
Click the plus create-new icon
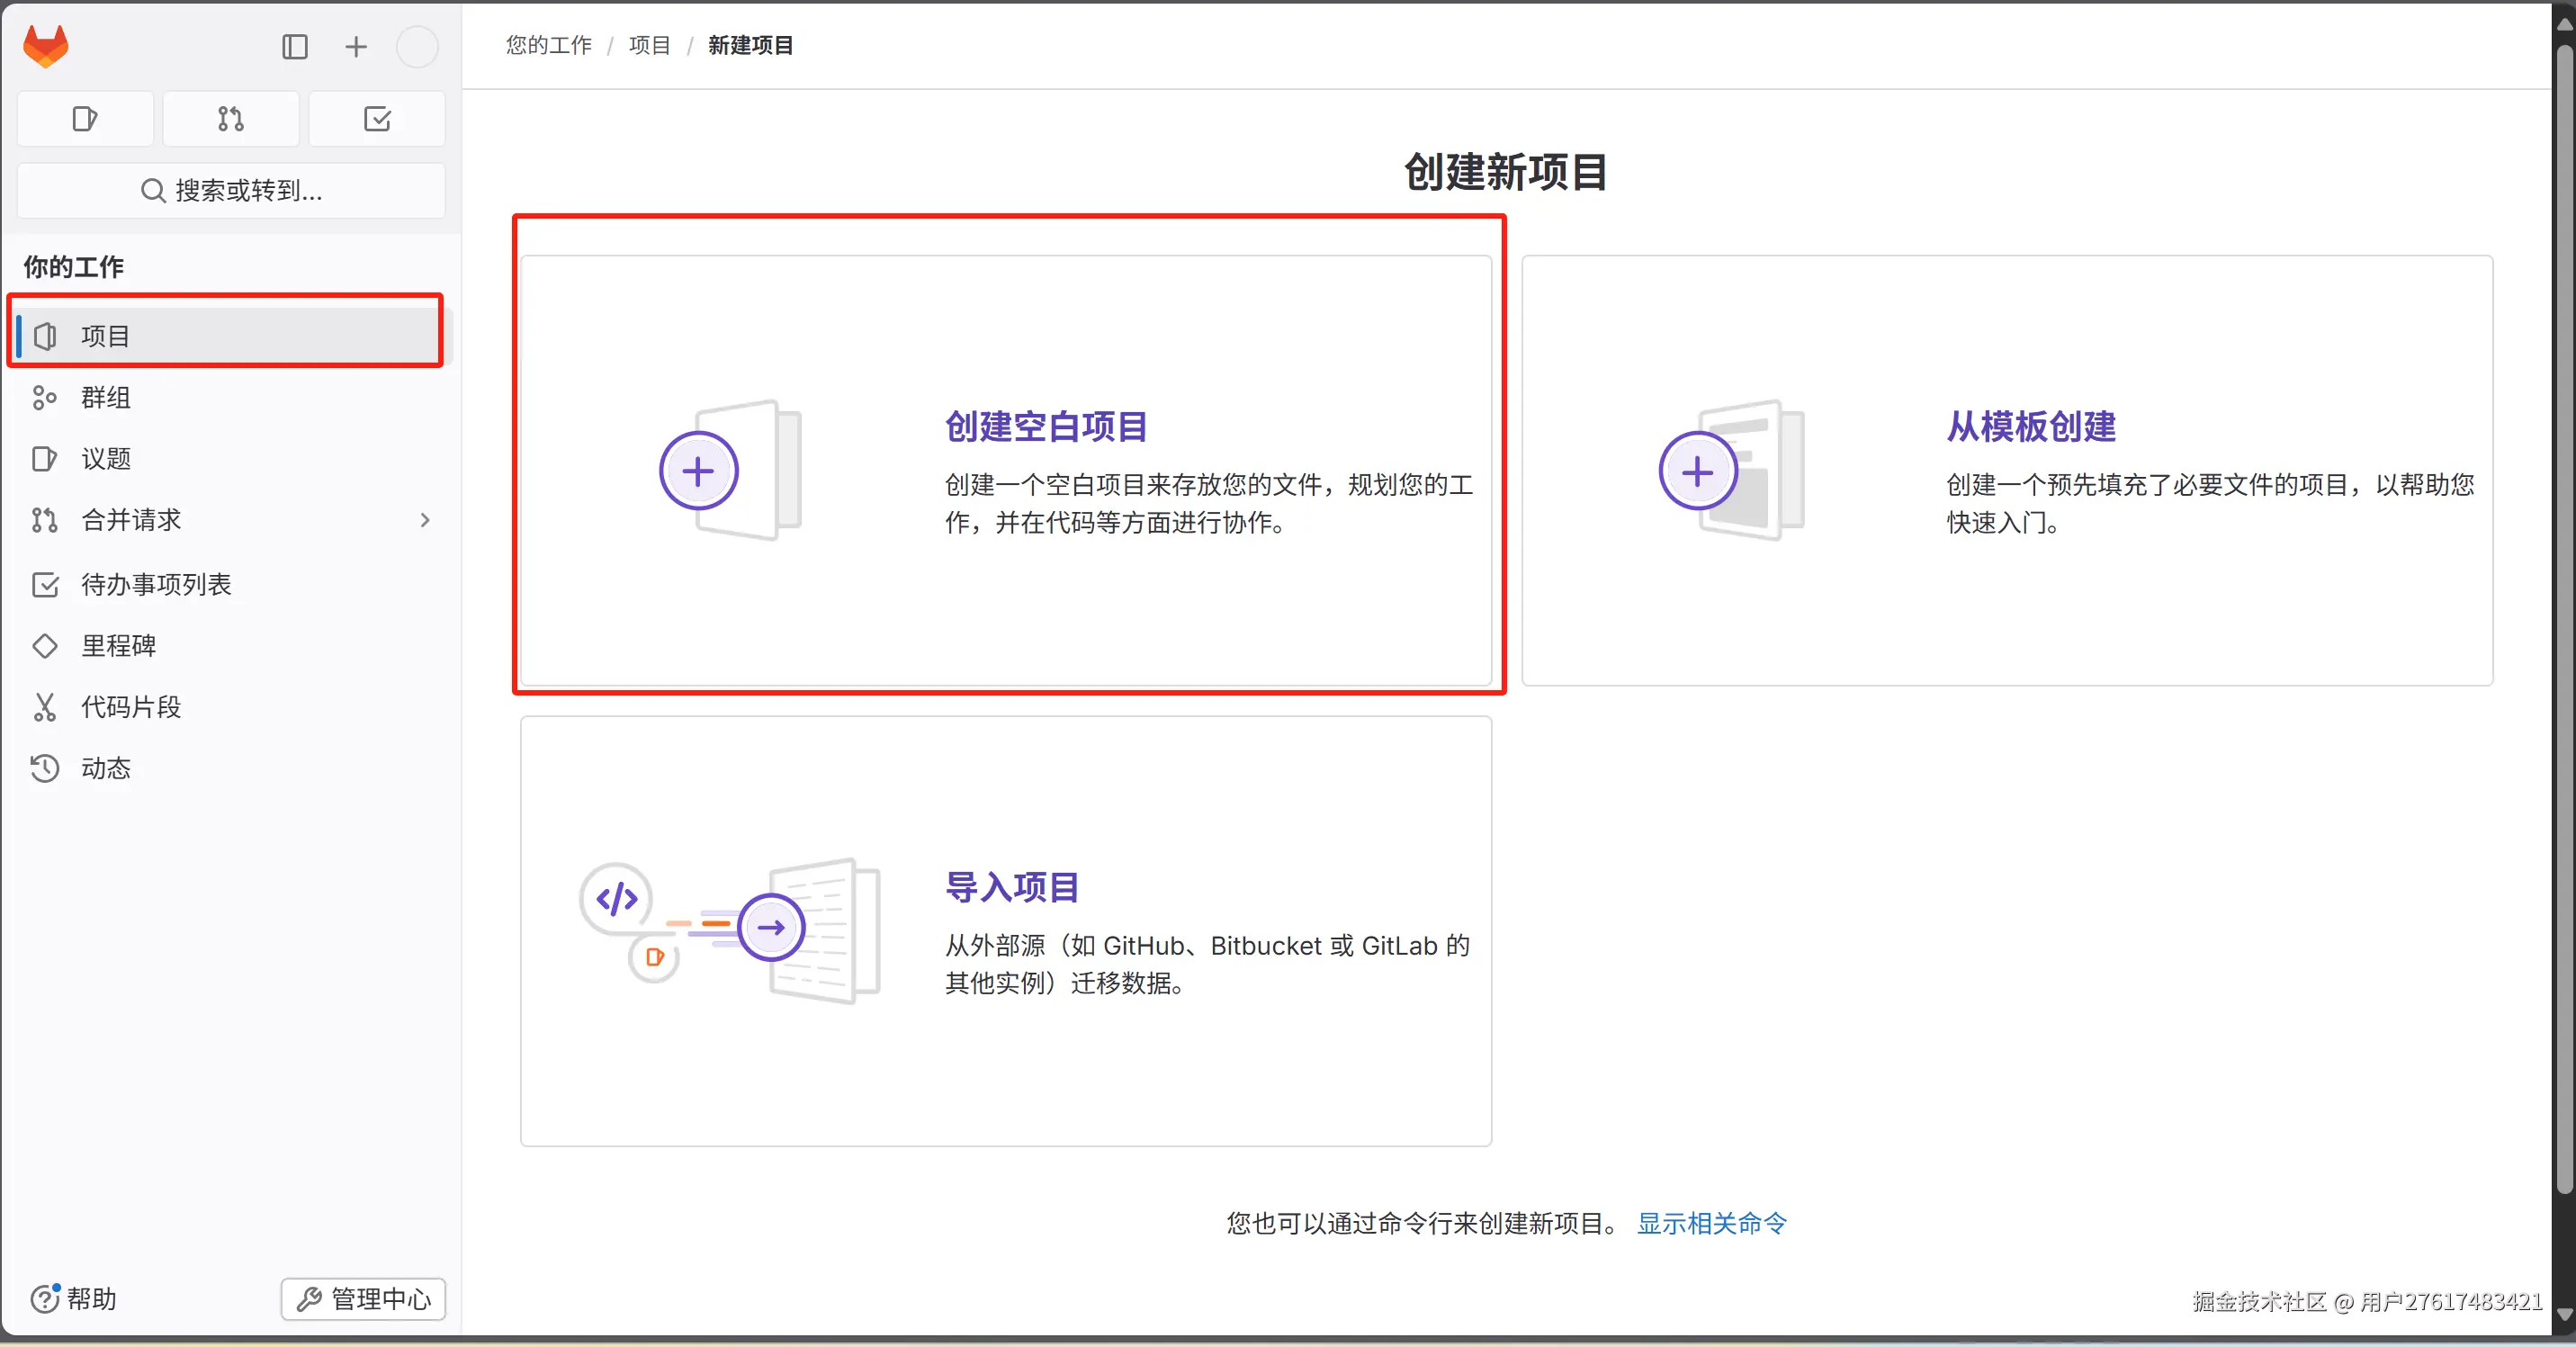pyautogui.click(x=356, y=47)
